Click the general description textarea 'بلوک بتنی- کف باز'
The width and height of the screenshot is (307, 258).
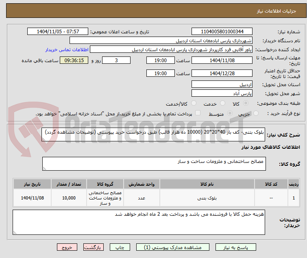[153, 134]
